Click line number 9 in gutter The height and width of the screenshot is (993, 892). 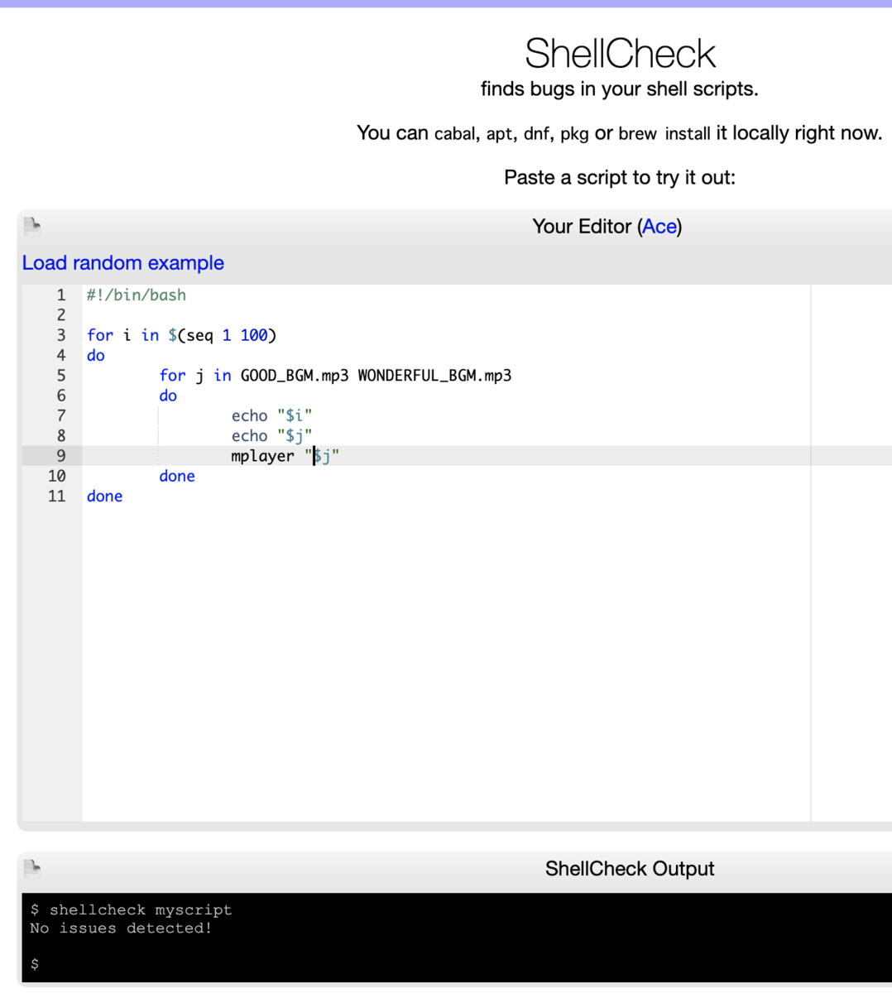pos(60,456)
